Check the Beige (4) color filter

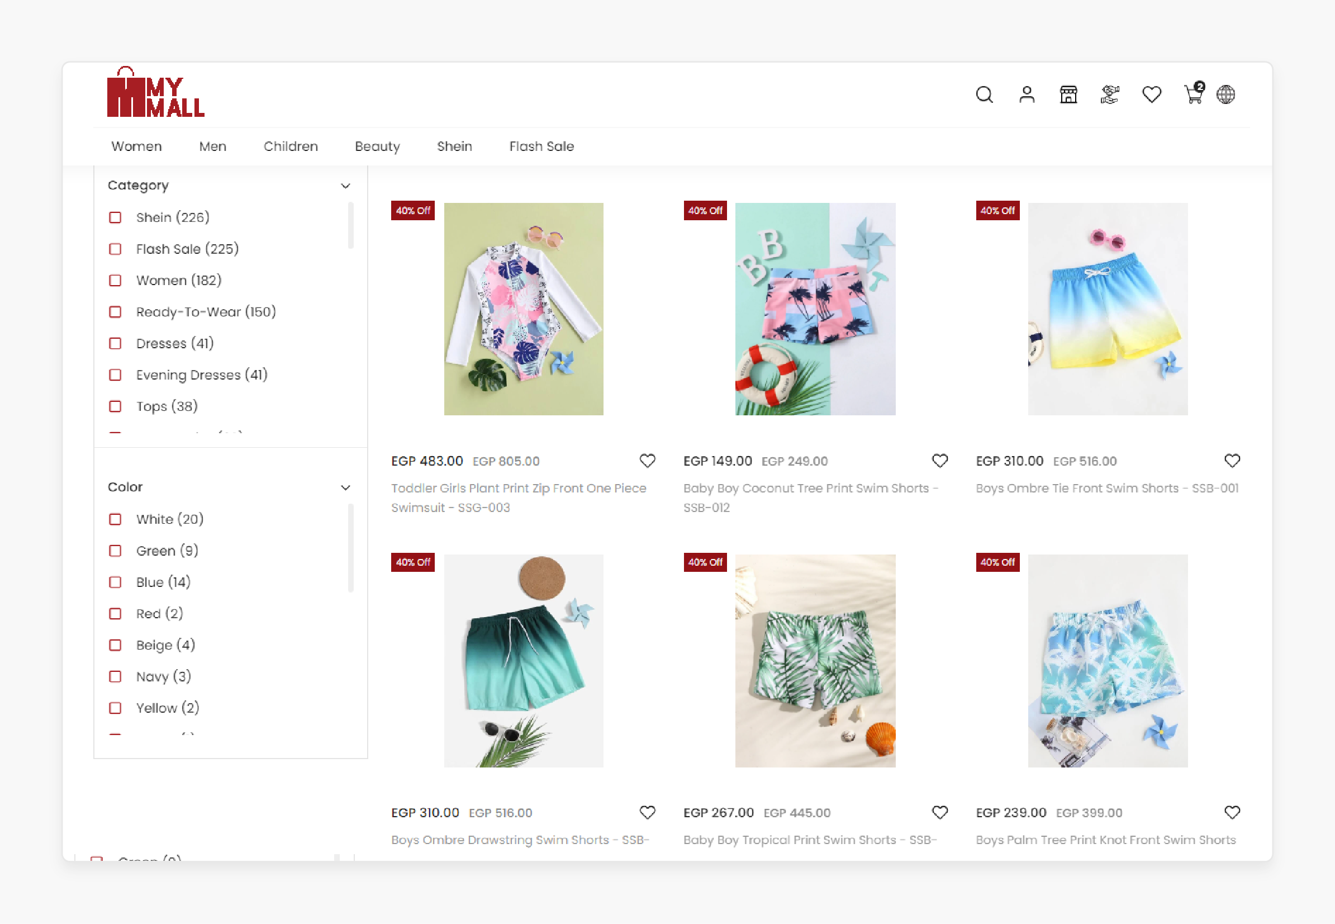pyautogui.click(x=115, y=645)
